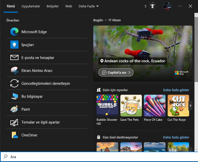Viewport: 198px width, 162px height.
Task: Click the rewards trophy medal icon
Action: click(x=152, y=6)
